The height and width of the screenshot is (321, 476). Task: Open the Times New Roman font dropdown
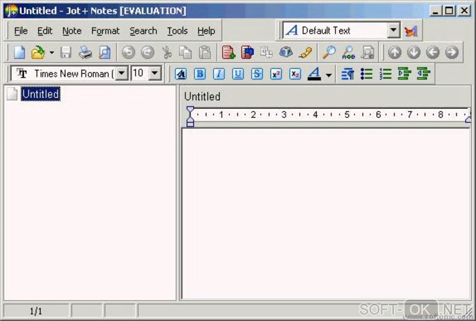click(x=121, y=73)
